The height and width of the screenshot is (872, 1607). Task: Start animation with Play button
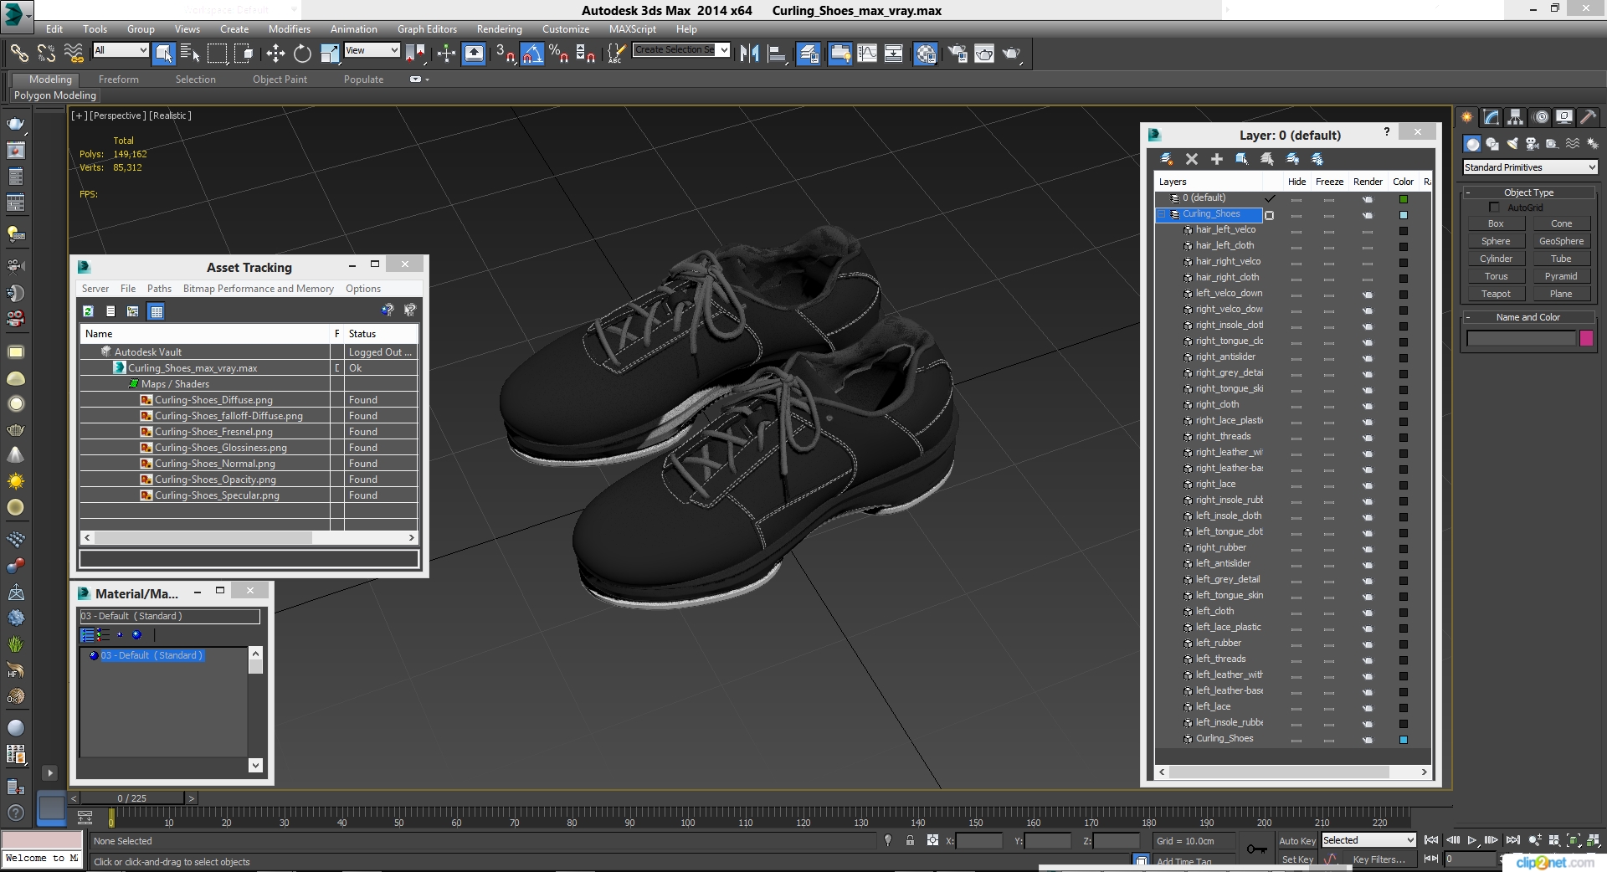pos(1471,840)
